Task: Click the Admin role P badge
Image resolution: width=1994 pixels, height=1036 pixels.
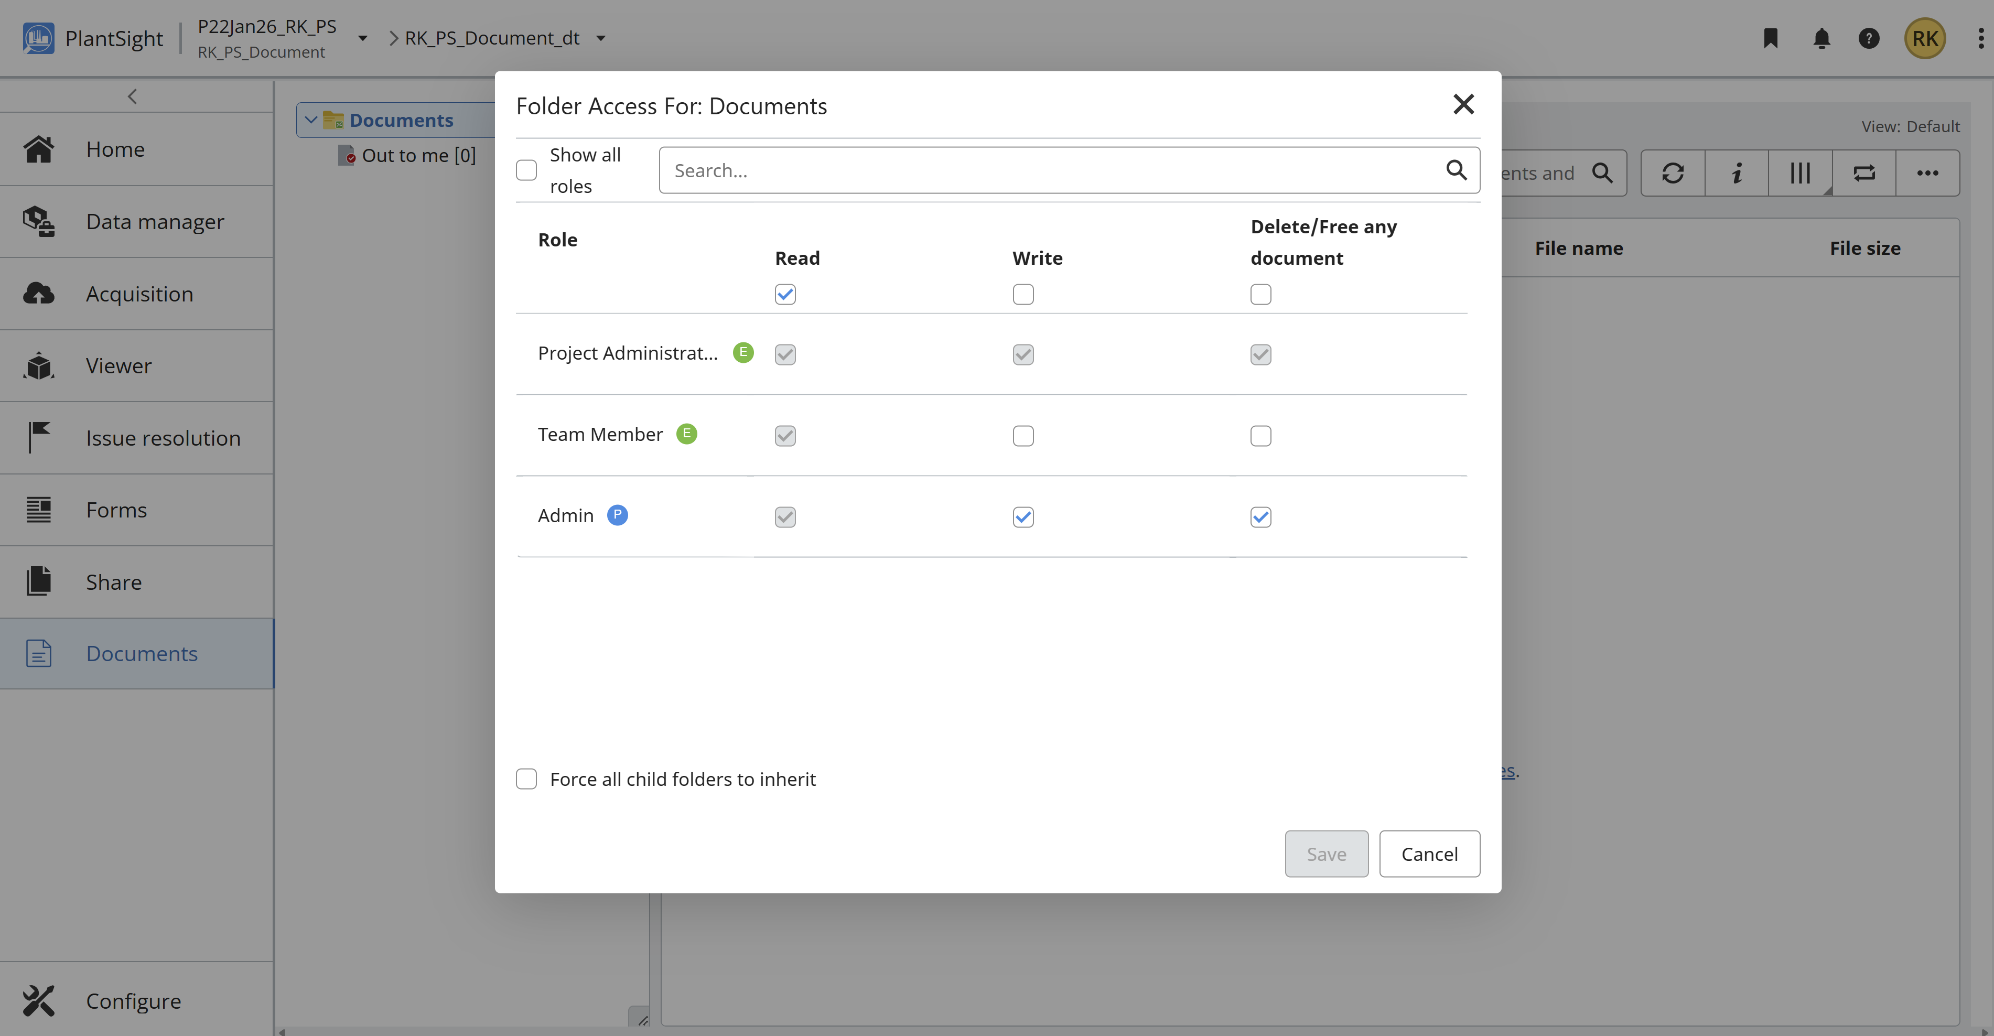Action: click(617, 515)
